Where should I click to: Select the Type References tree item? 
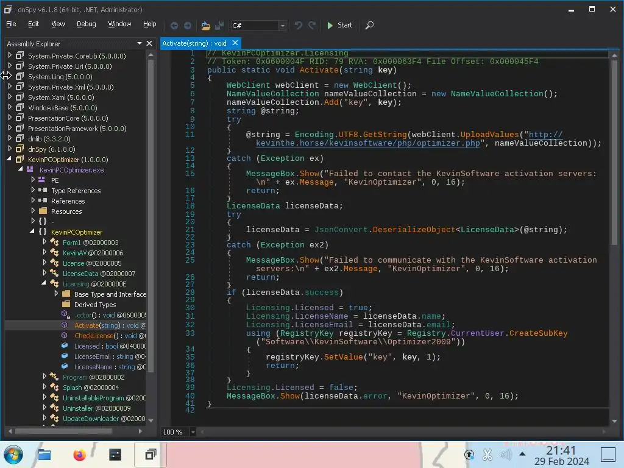[76, 191]
